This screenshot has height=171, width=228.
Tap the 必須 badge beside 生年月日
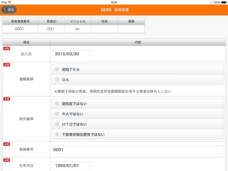click(x=7, y=160)
